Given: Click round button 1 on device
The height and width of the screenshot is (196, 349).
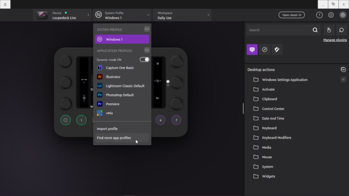Looking at the screenshot, I should coord(81,120).
